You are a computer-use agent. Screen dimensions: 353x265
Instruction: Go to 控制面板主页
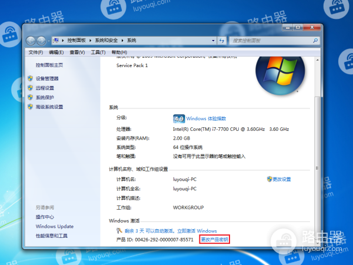(x=49, y=65)
